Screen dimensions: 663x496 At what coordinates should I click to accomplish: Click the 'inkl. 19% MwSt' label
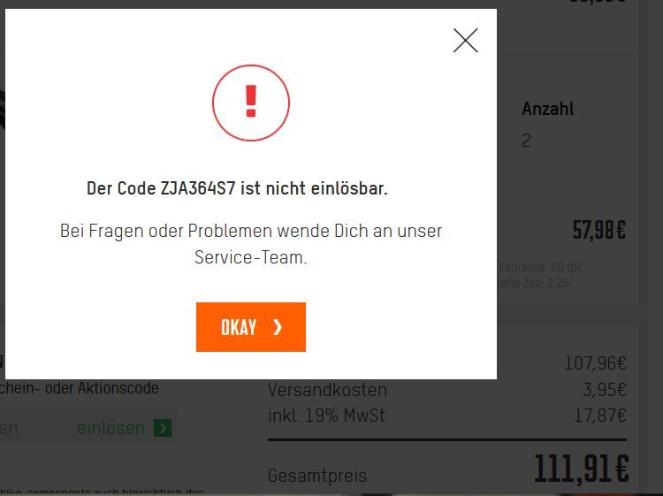click(x=326, y=416)
